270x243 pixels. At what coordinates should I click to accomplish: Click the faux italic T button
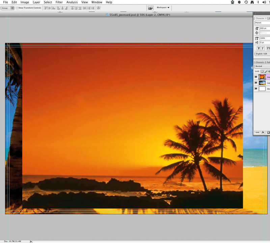[263, 48]
